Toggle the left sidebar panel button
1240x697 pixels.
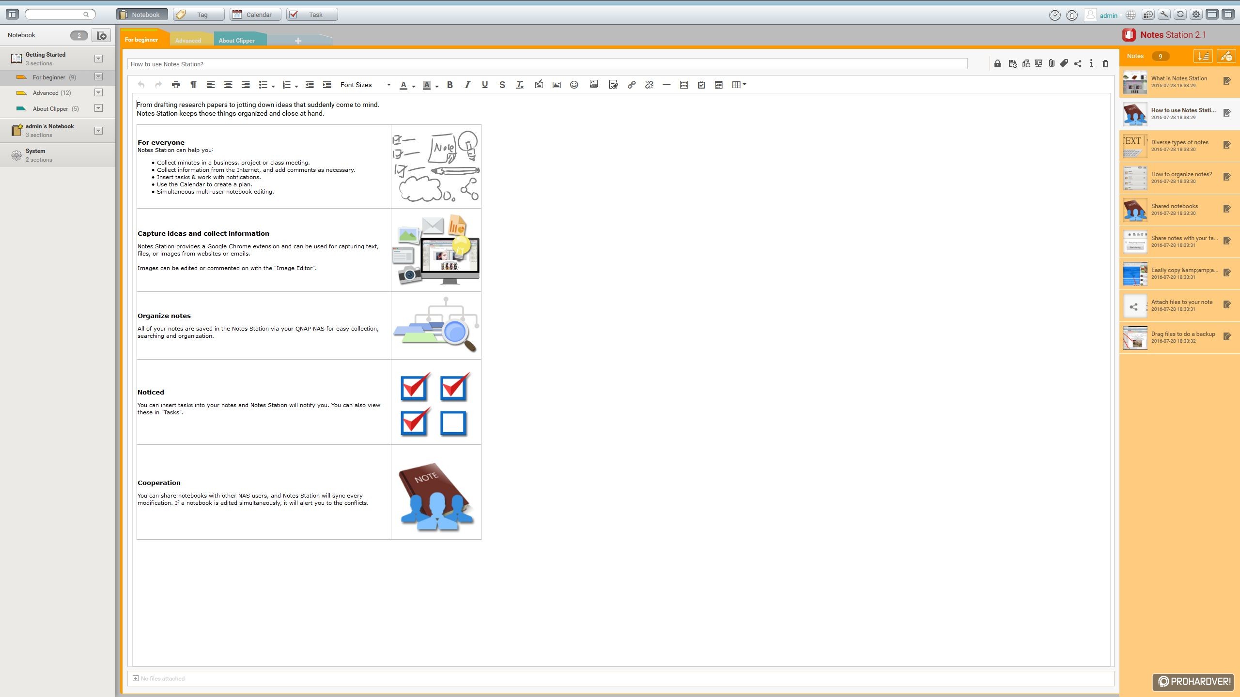pyautogui.click(x=12, y=15)
